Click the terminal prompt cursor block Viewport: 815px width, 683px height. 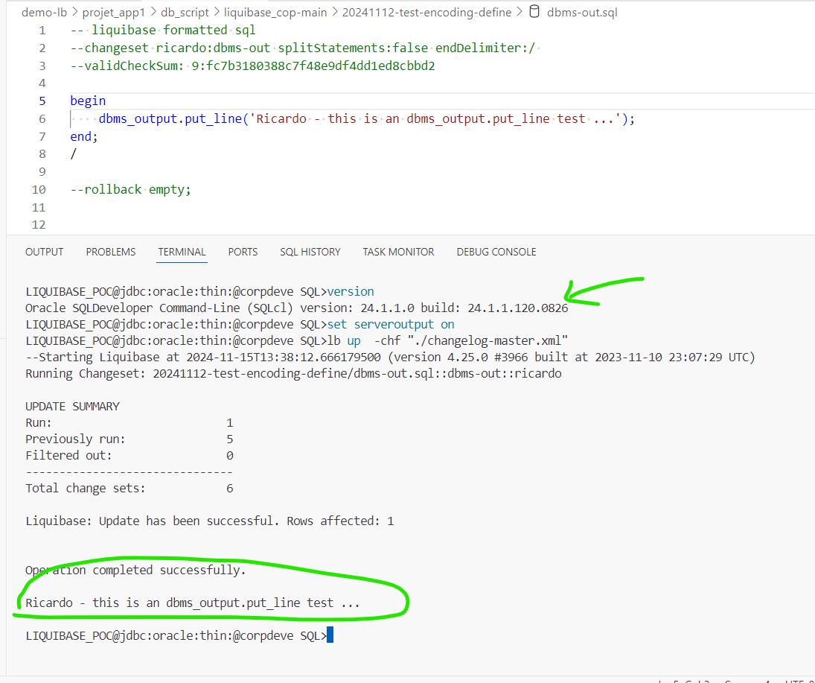(x=330, y=635)
